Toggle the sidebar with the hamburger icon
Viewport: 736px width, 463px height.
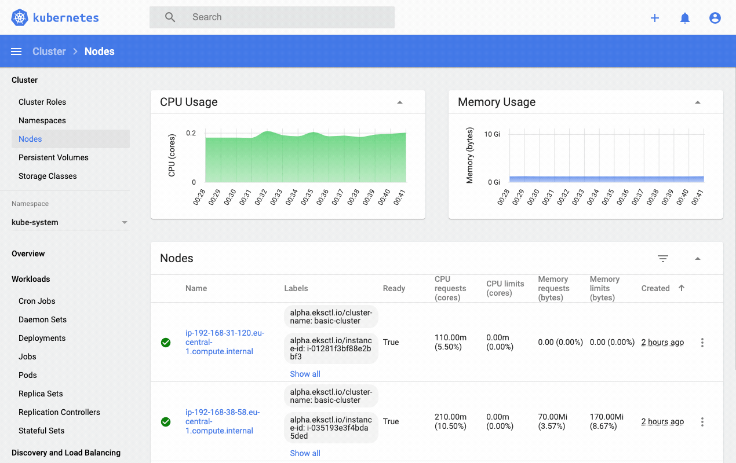(x=16, y=51)
